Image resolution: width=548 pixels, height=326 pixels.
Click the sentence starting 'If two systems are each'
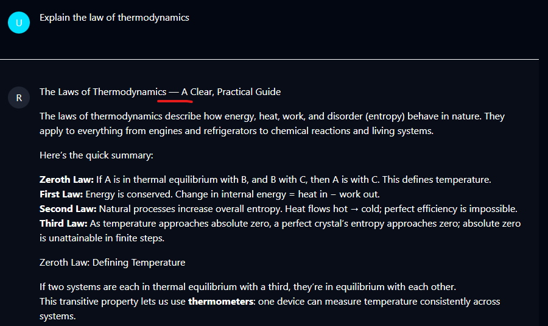tap(248, 287)
